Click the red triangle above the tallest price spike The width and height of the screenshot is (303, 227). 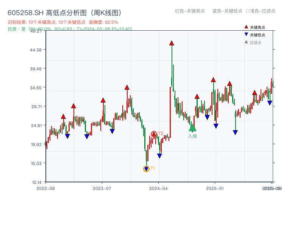click(x=171, y=44)
